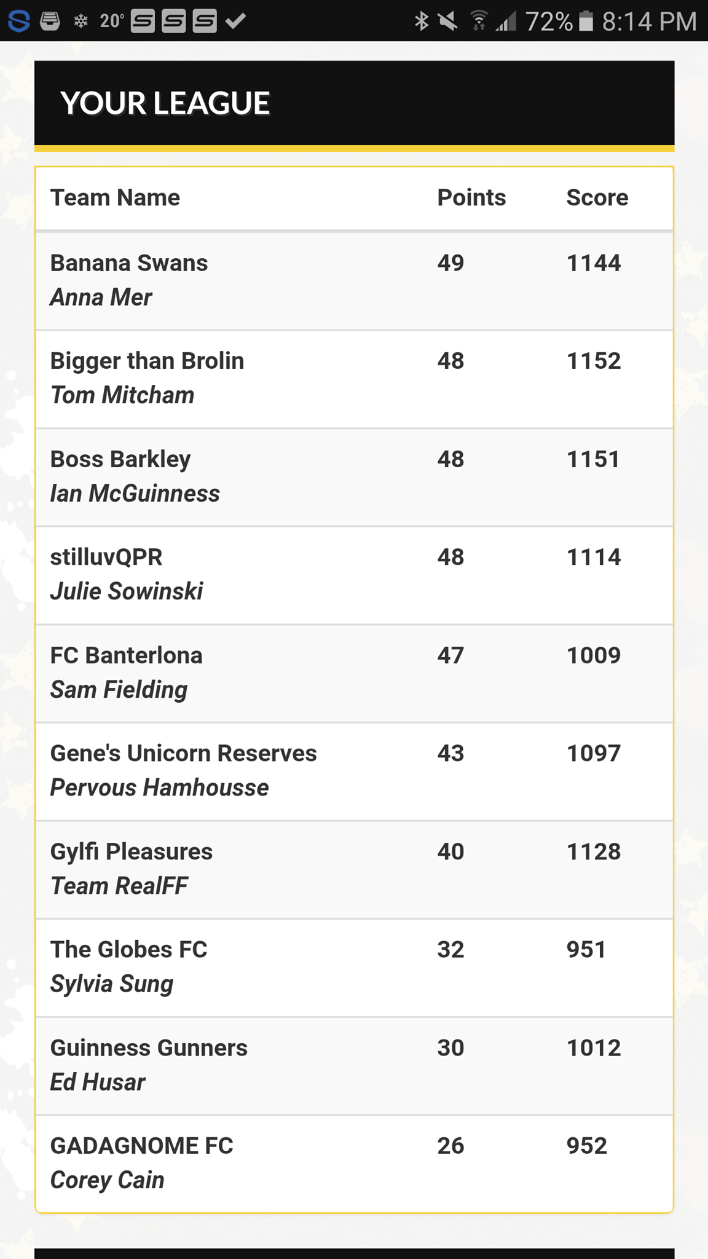Open Gene's Unicorn Reserves team
708x1259 pixels.
[x=354, y=772]
